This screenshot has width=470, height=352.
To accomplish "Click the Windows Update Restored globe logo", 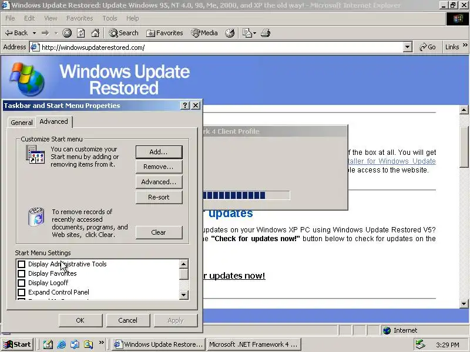I will tap(27, 79).
